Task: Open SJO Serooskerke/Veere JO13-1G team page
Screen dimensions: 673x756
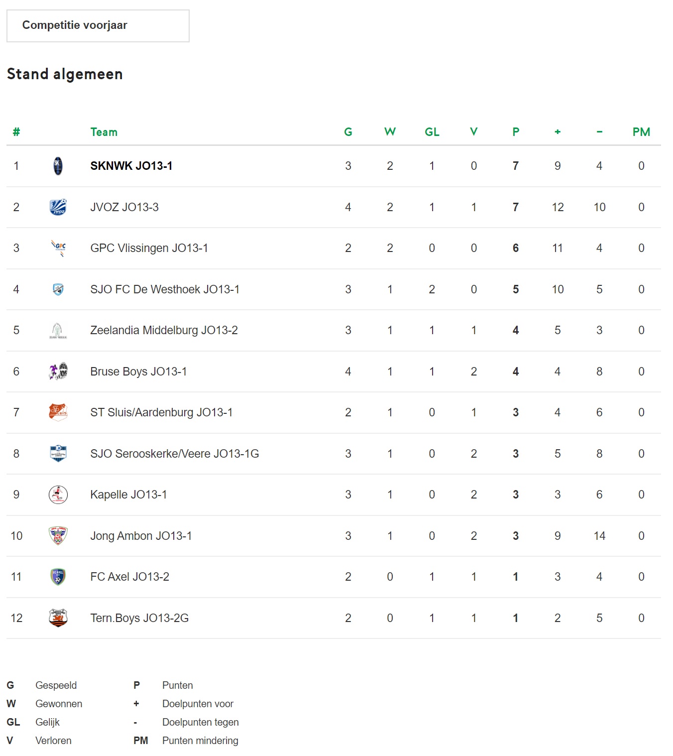Action: 175,454
